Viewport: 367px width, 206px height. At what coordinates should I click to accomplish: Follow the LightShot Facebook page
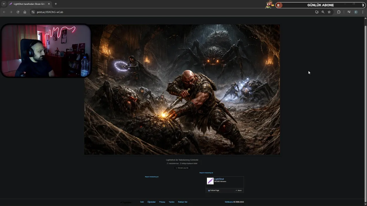point(214,190)
